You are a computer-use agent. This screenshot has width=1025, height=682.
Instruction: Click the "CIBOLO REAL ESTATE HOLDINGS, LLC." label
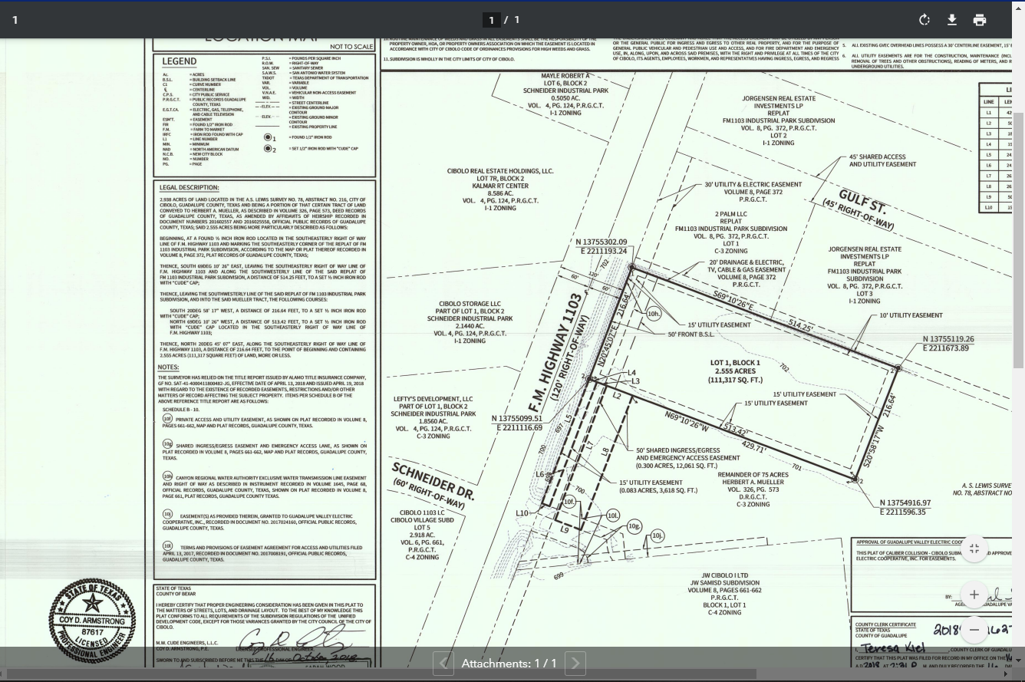(x=500, y=172)
